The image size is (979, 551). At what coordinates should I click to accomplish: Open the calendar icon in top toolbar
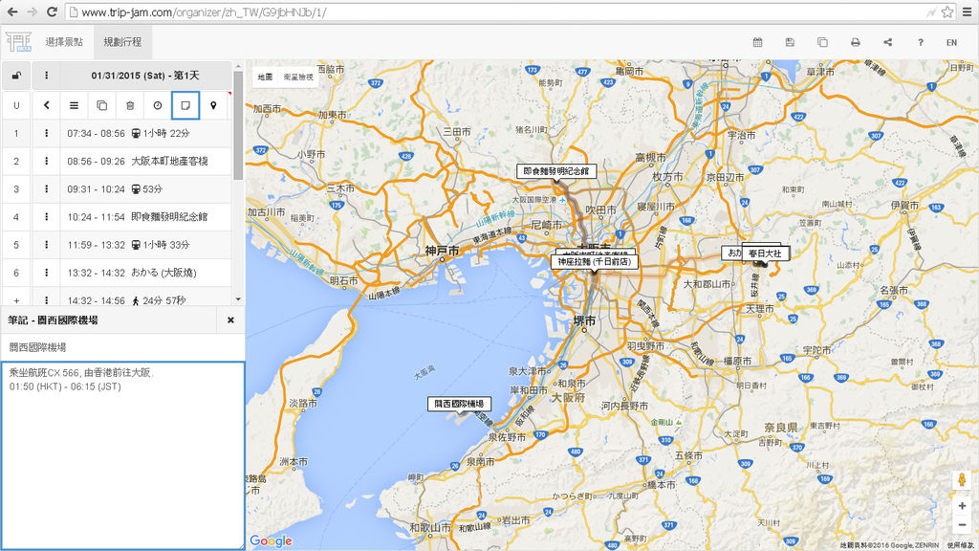point(757,42)
